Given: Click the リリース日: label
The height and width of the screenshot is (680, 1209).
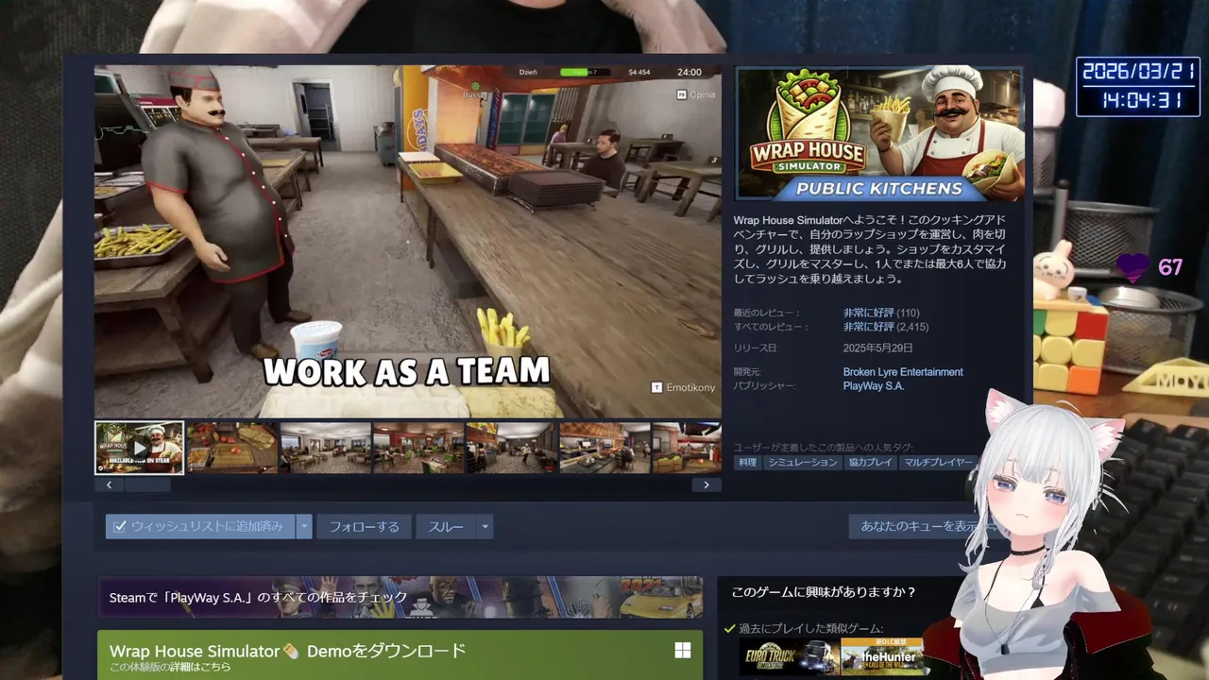Looking at the screenshot, I should coord(756,348).
